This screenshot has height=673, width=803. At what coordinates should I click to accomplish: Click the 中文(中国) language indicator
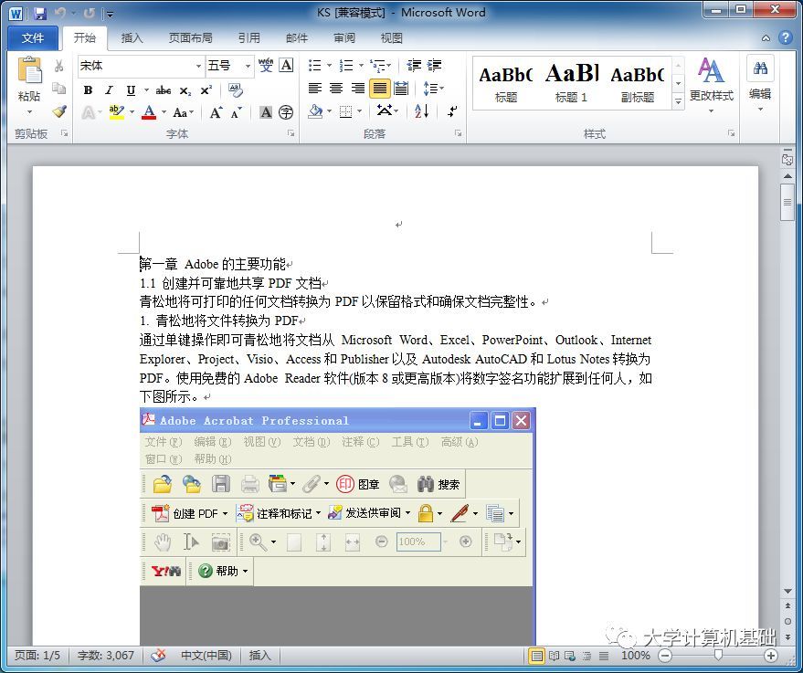pyautogui.click(x=206, y=655)
